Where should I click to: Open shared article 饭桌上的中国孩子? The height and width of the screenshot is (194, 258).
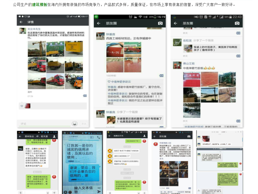pyautogui.click(x=212, y=48)
